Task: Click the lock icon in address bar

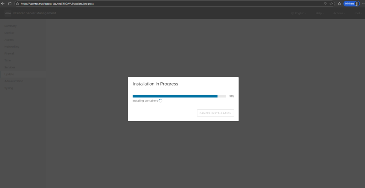Action: pos(17,4)
